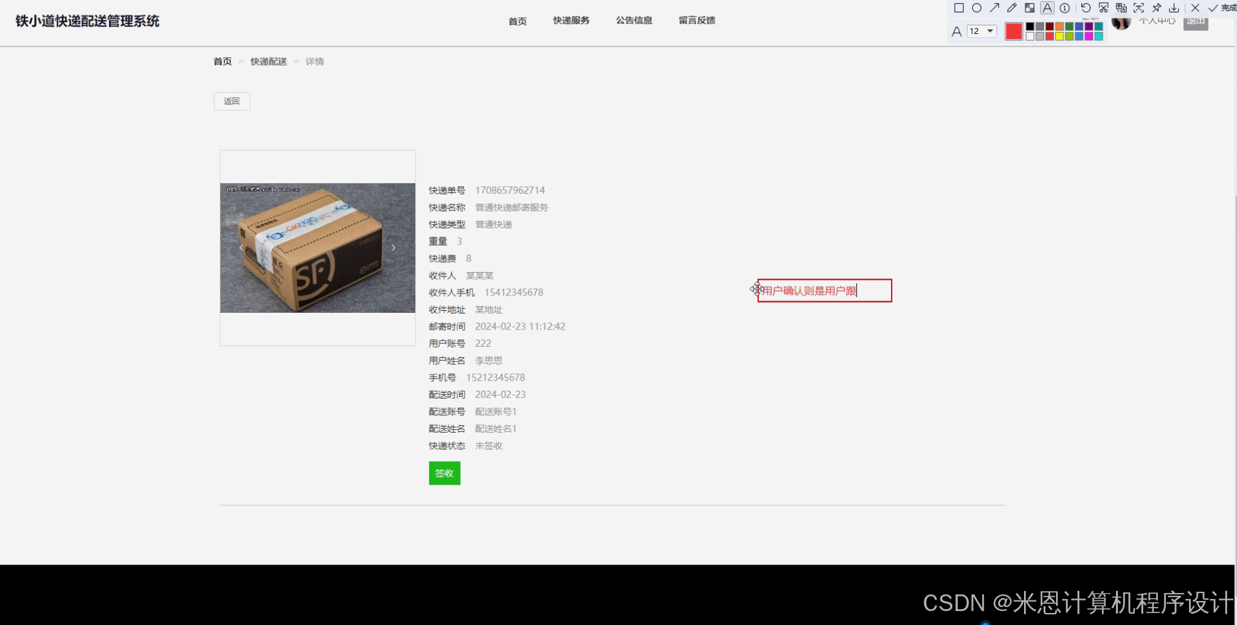Pick the black color swatch
The height and width of the screenshot is (625, 1237).
click(1030, 27)
